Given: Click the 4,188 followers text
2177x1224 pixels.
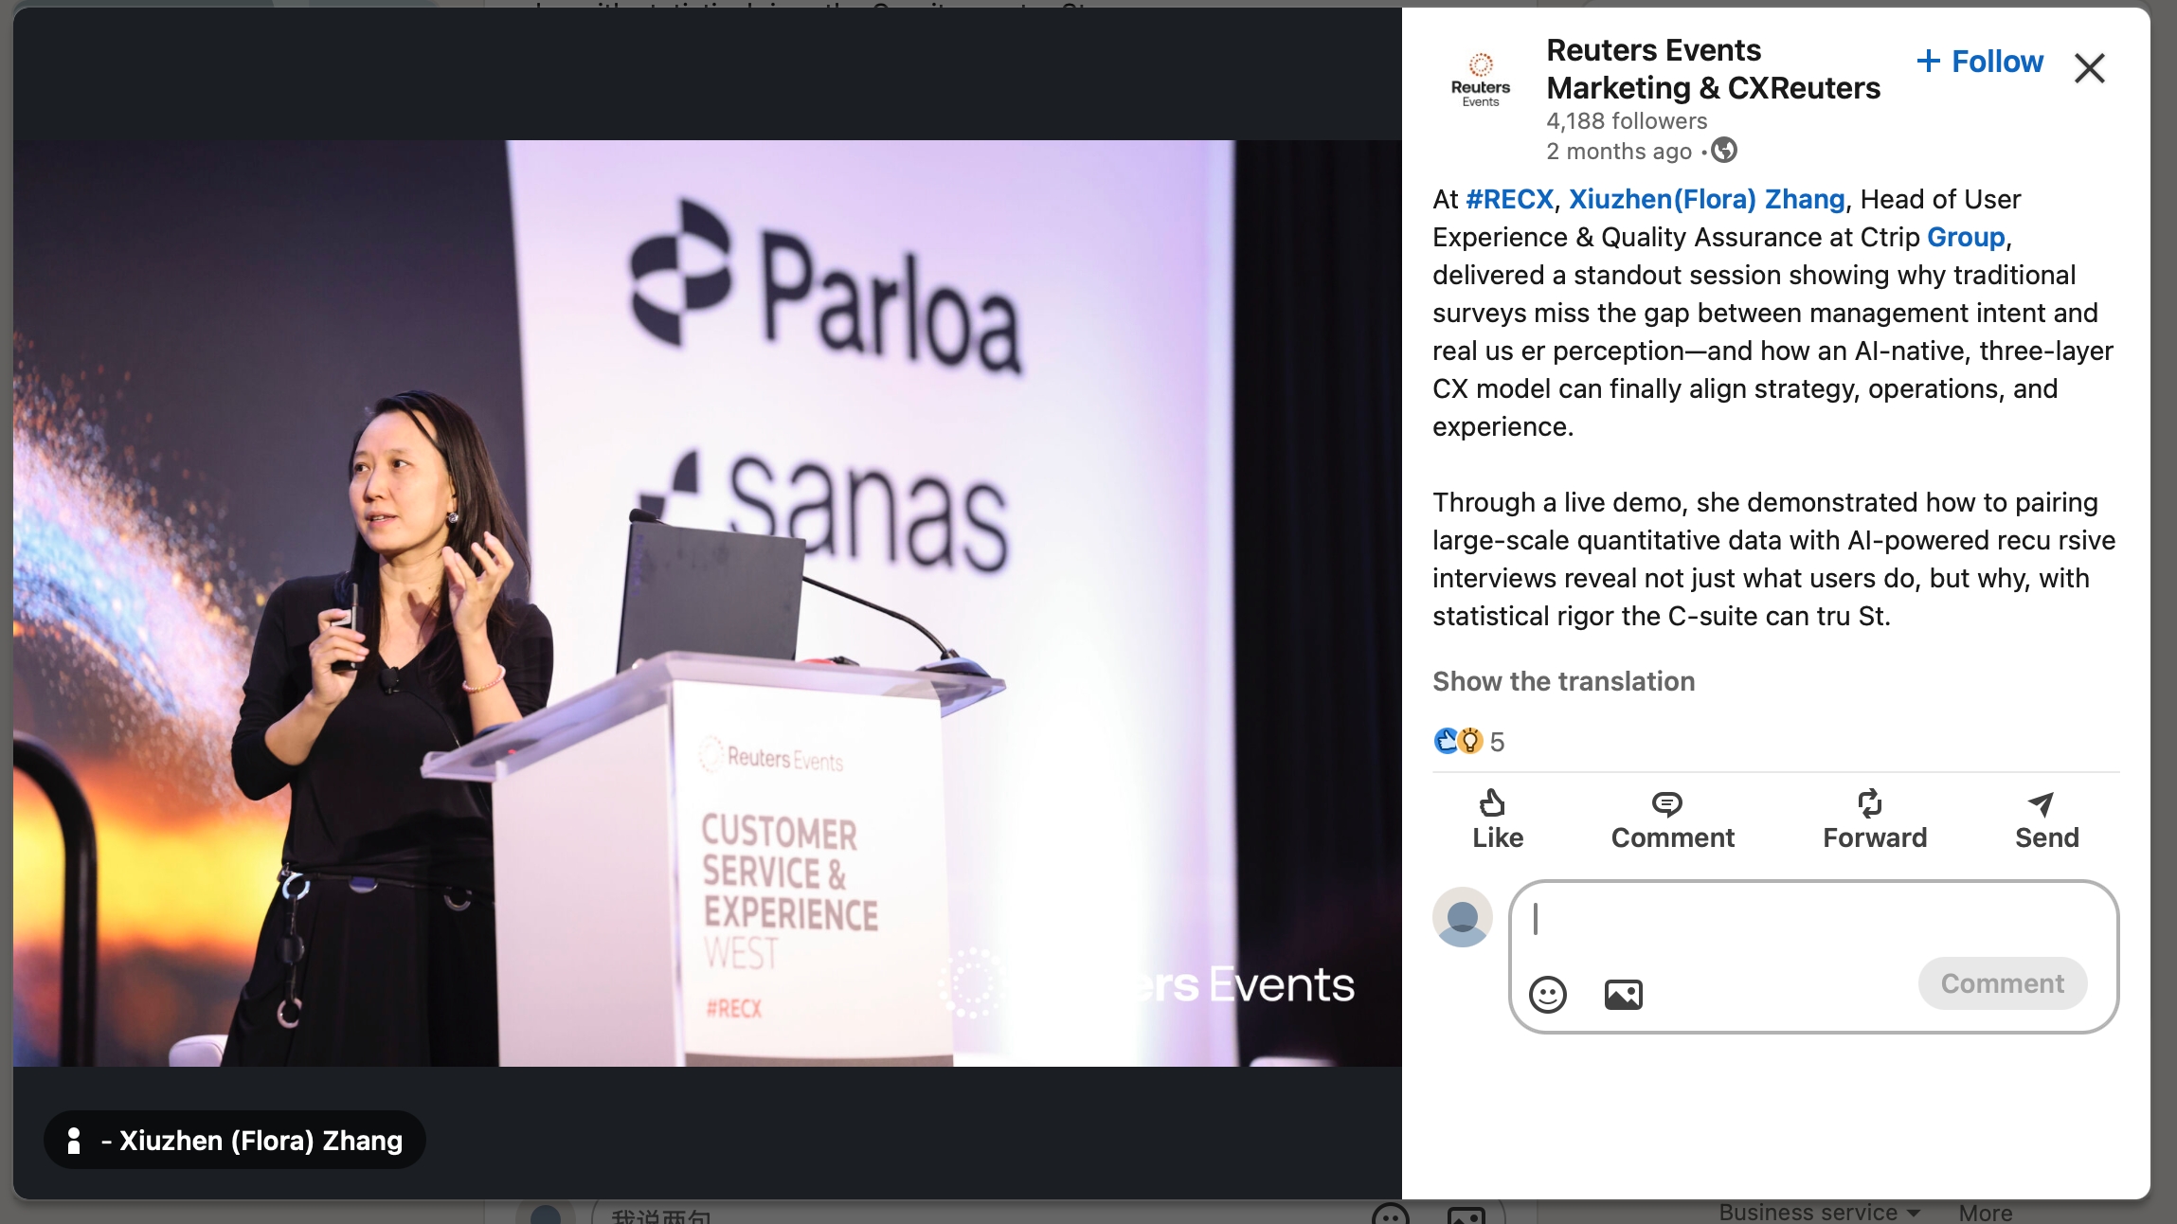Looking at the screenshot, I should point(1627,121).
